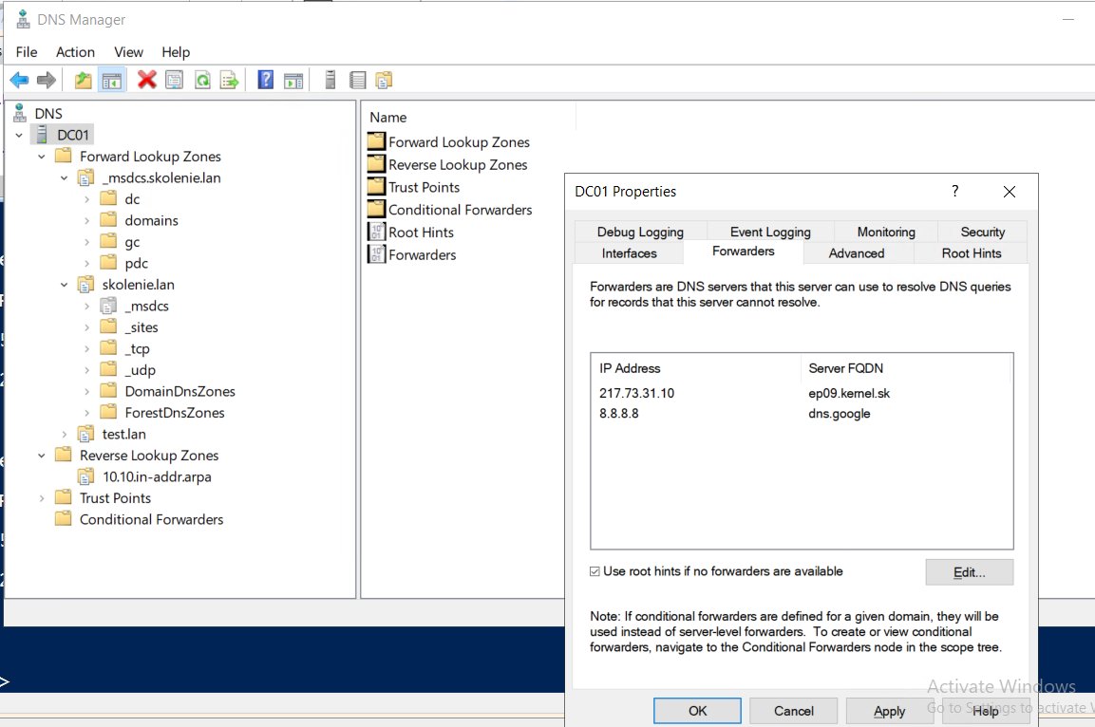The width and height of the screenshot is (1095, 727).
Task: Collapse the Reverse Lookup Zones node
Action: tap(42, 456)
